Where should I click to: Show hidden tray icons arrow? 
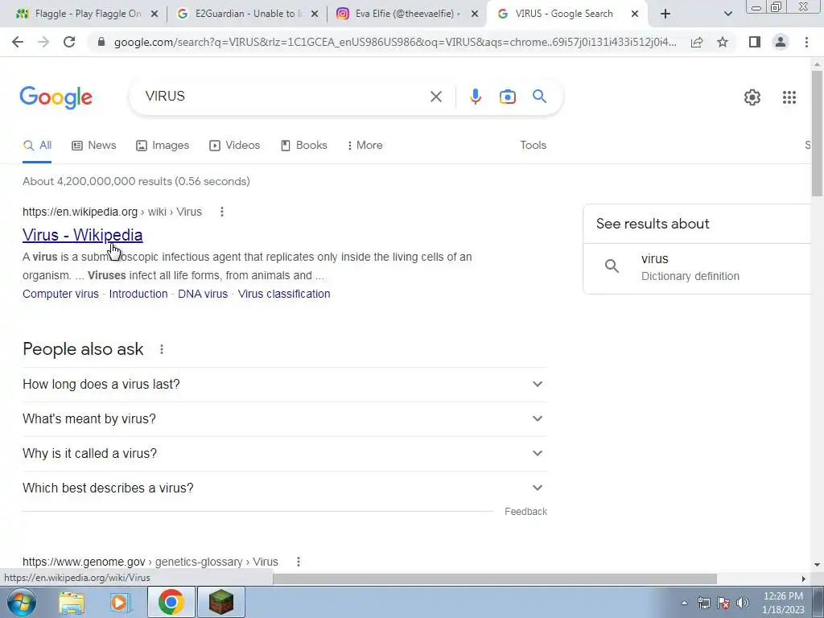(x=684, y=603)
